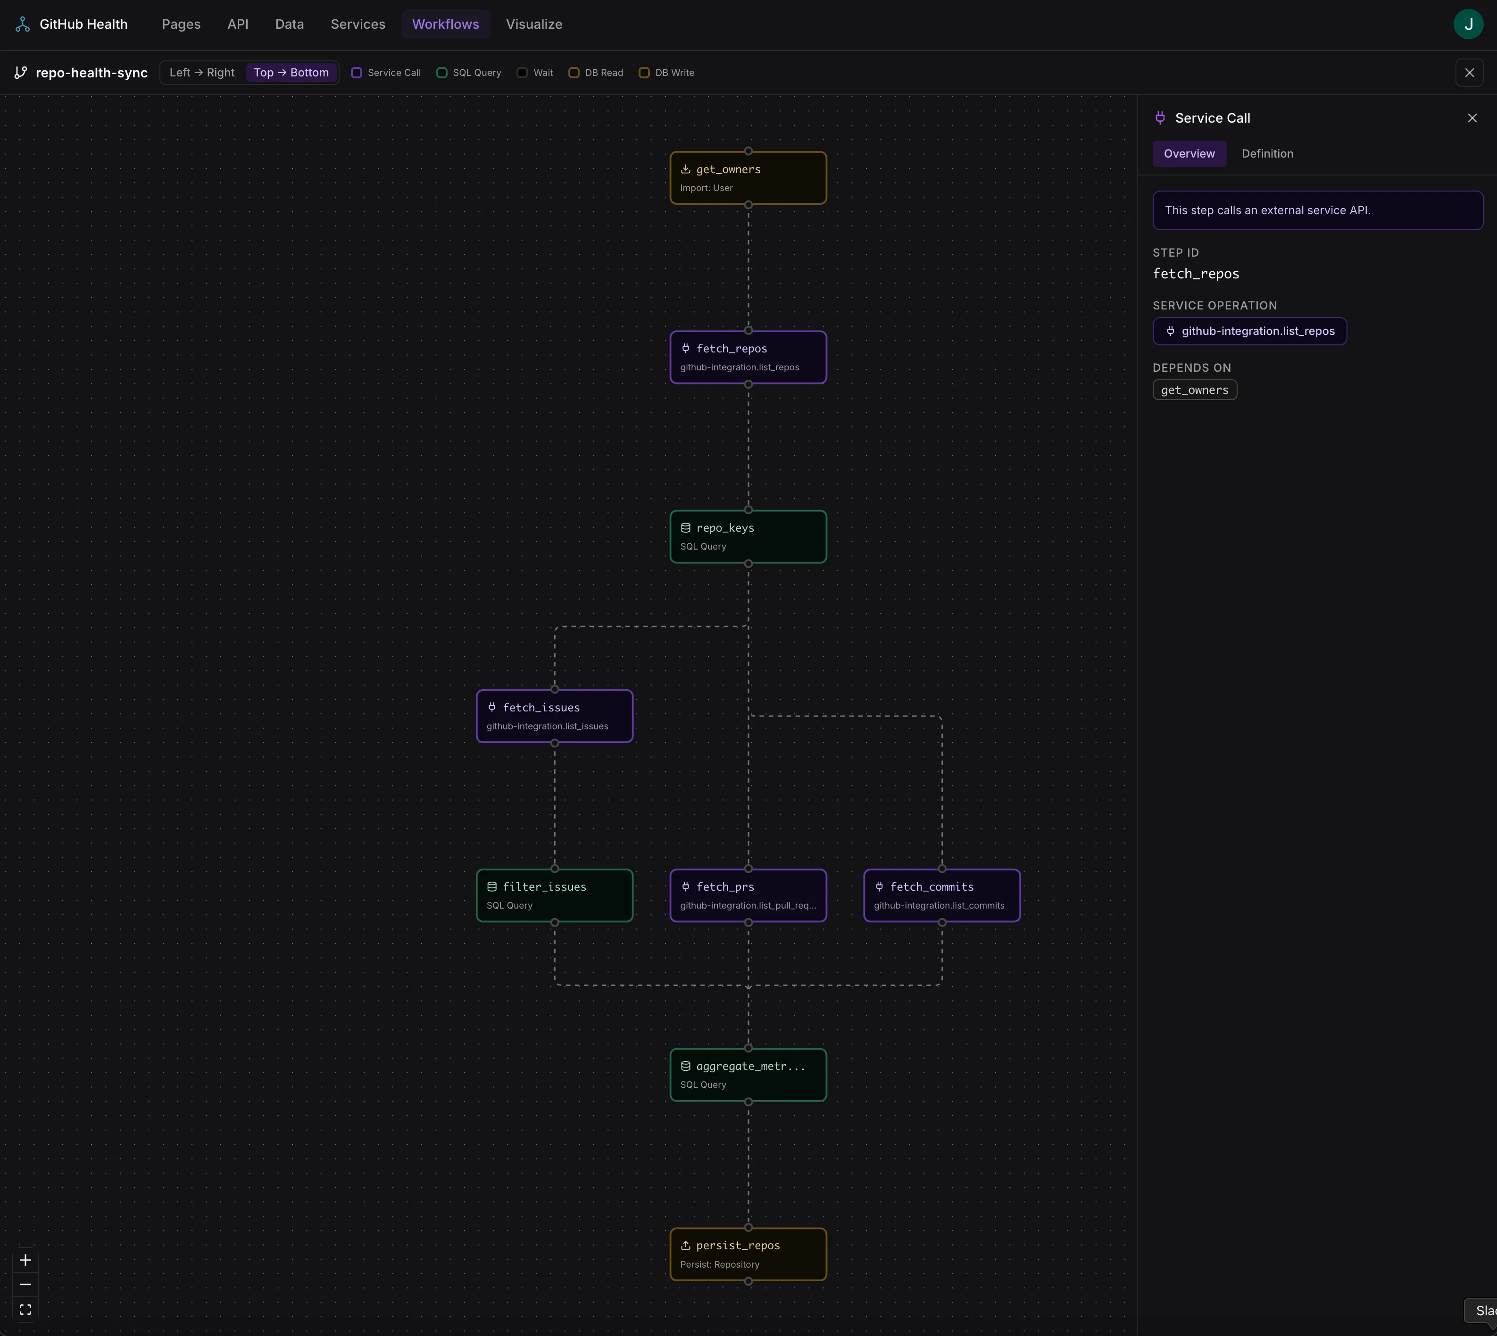This screenshot has width=1497, height=1336.
Task: Click the database icon on repo_keys node
Action: (x=685, y=528)
